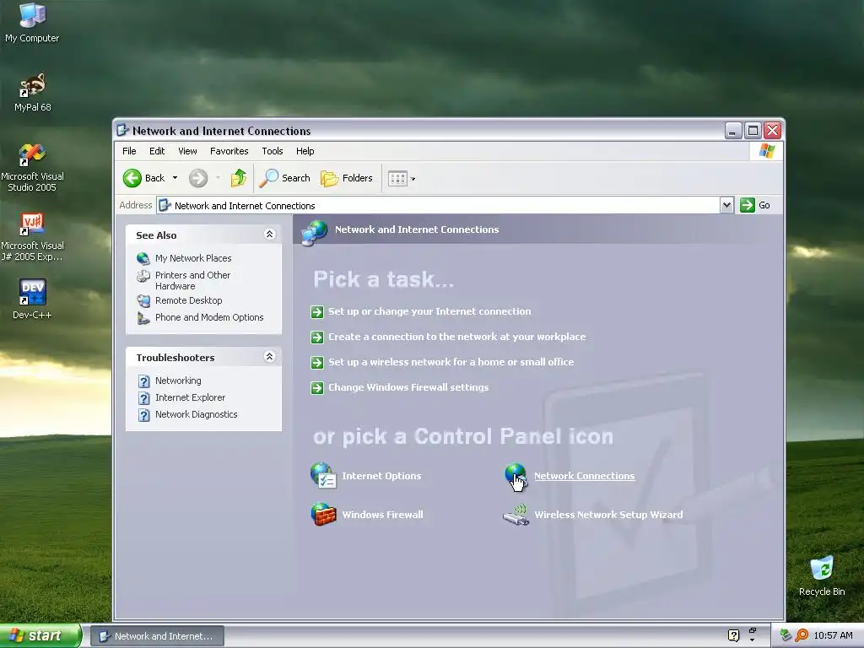Click the Windows flag logo in menu bar
The image size is (864, 648).
click(x=766, y=151)
